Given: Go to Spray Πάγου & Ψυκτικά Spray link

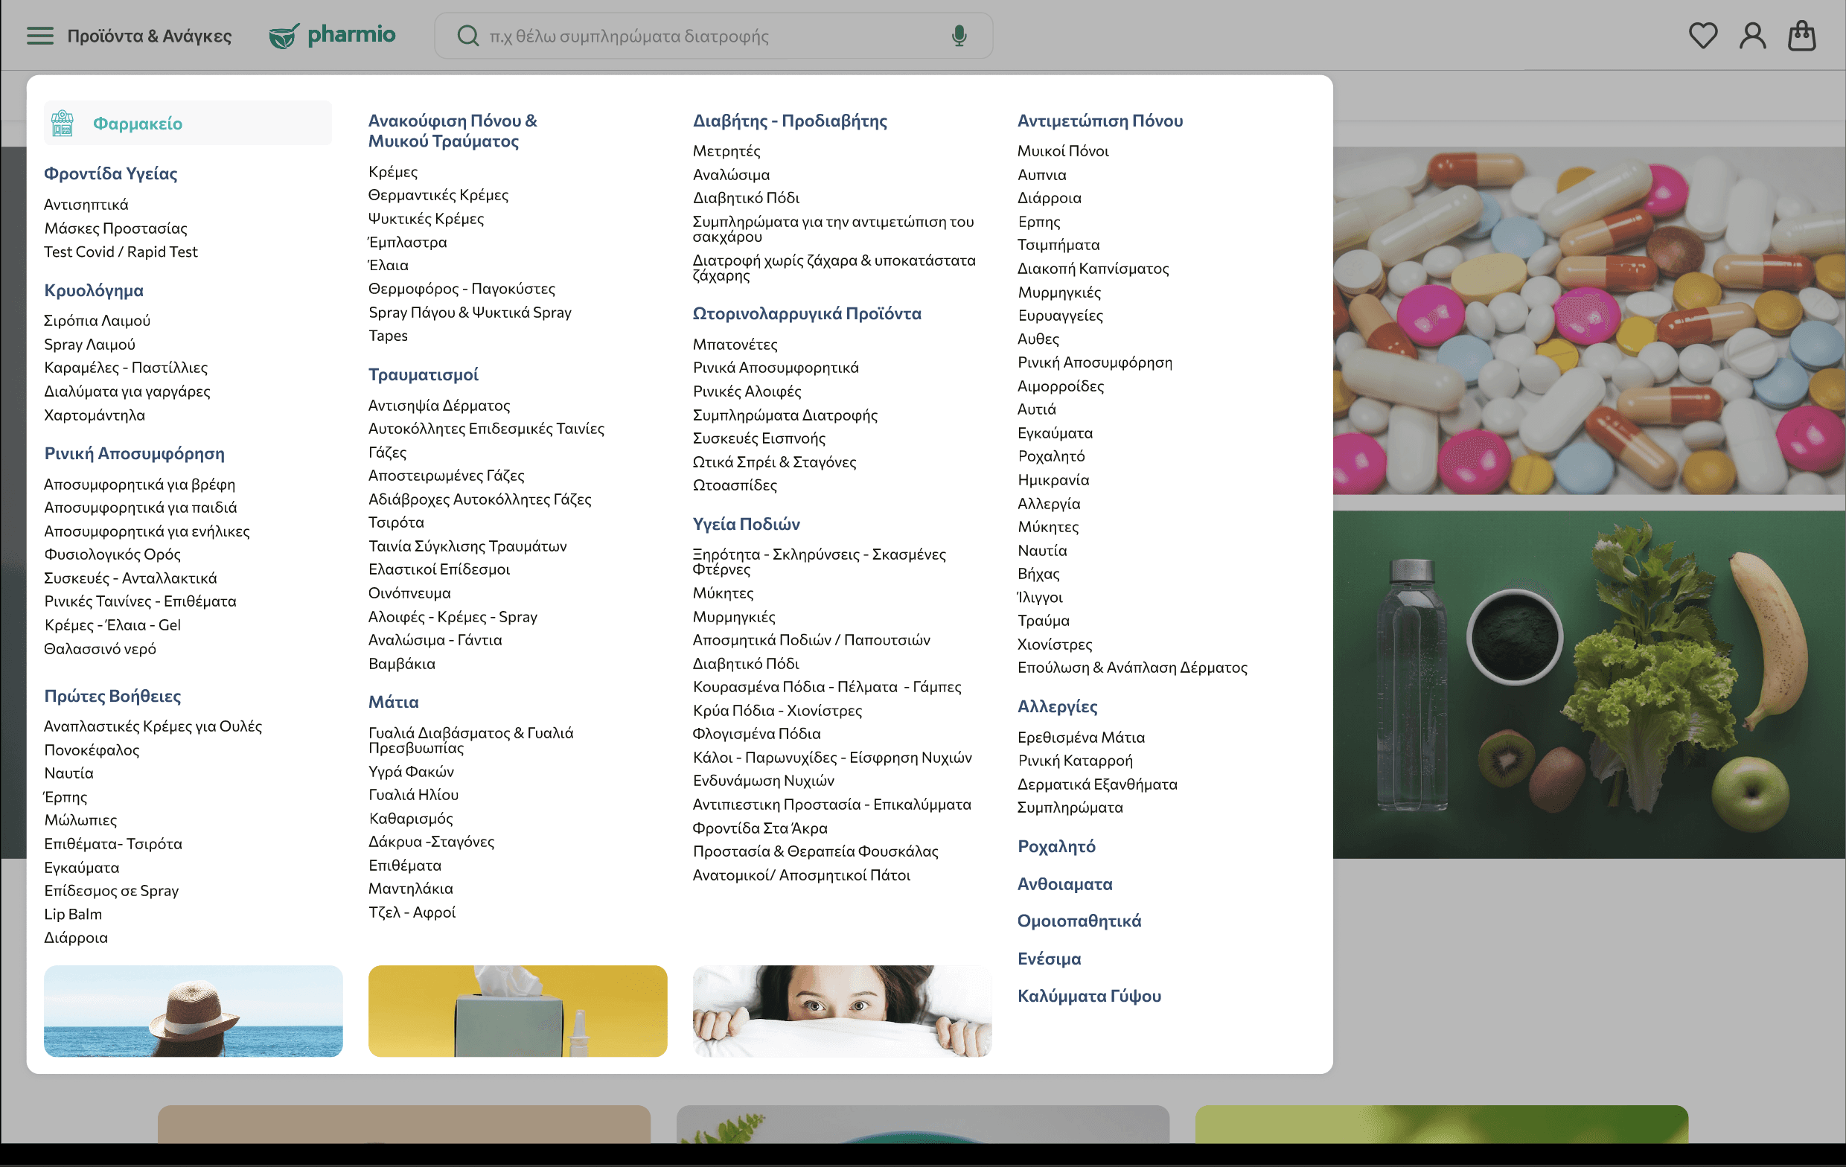Looking at the screenshot, I should pos(469,312).
